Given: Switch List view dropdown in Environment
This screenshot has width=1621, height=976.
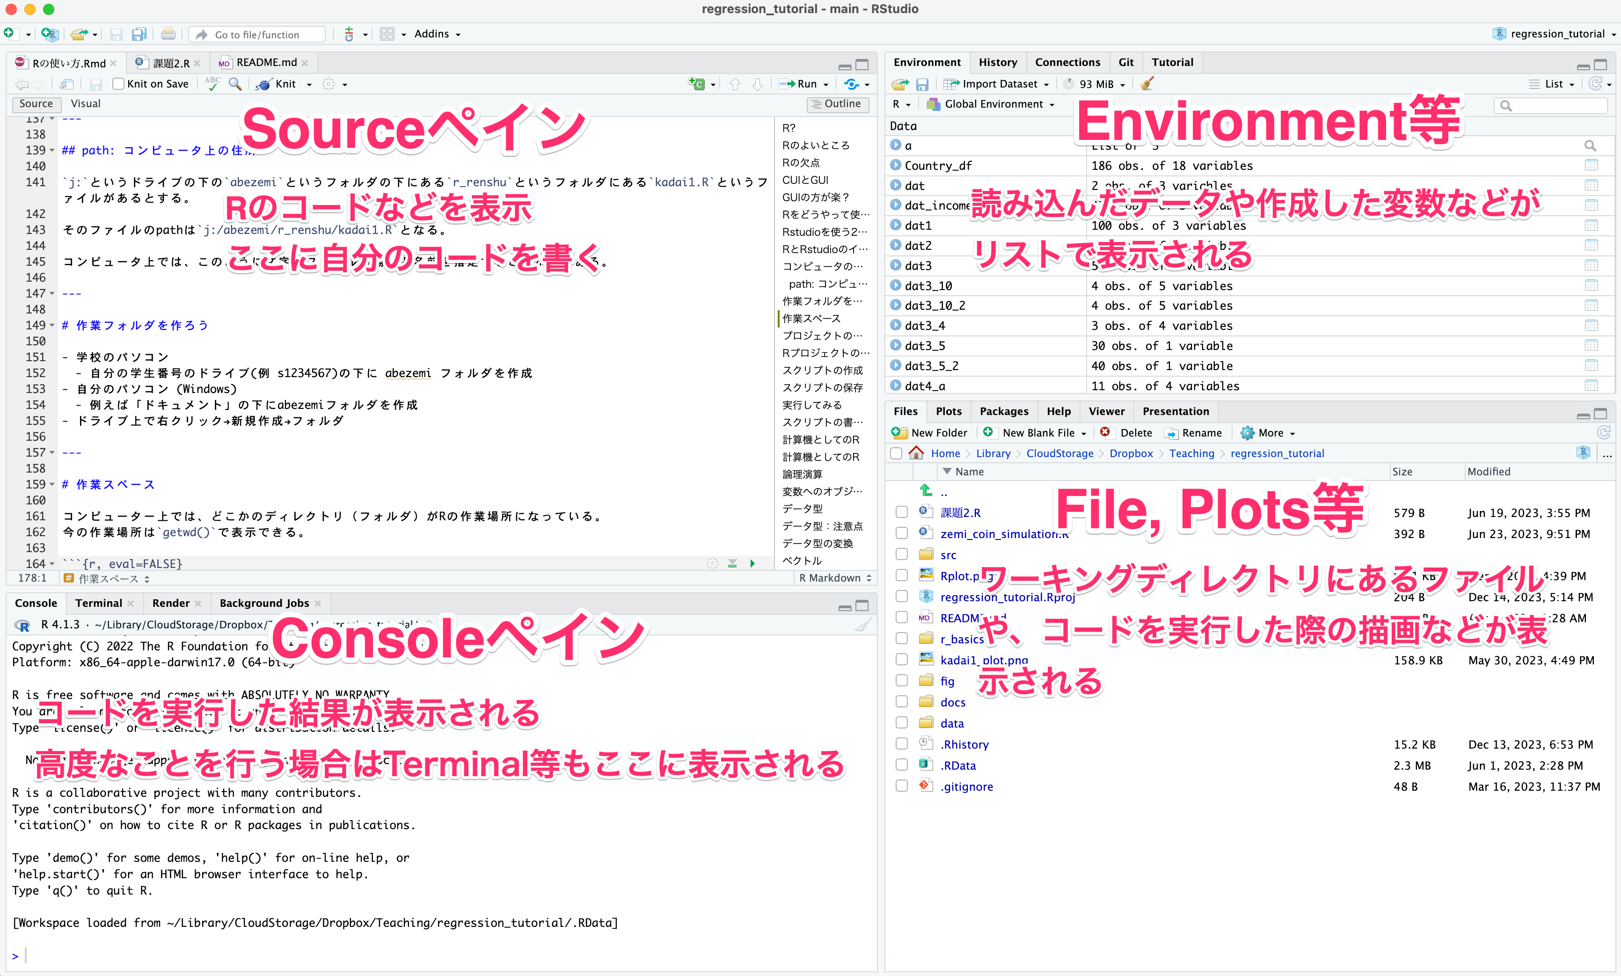Looking at the screenshot, I should point(1552,84).
